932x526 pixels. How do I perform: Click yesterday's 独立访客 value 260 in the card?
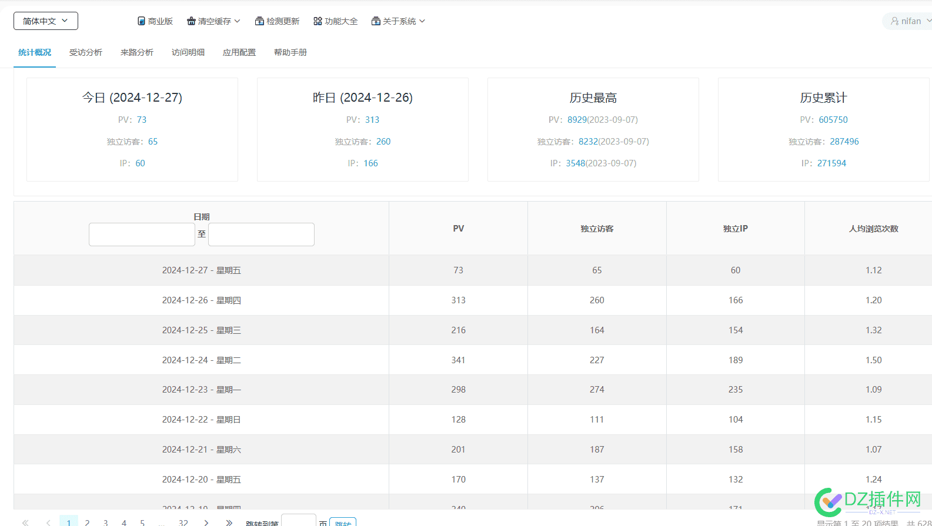(383, 142)
